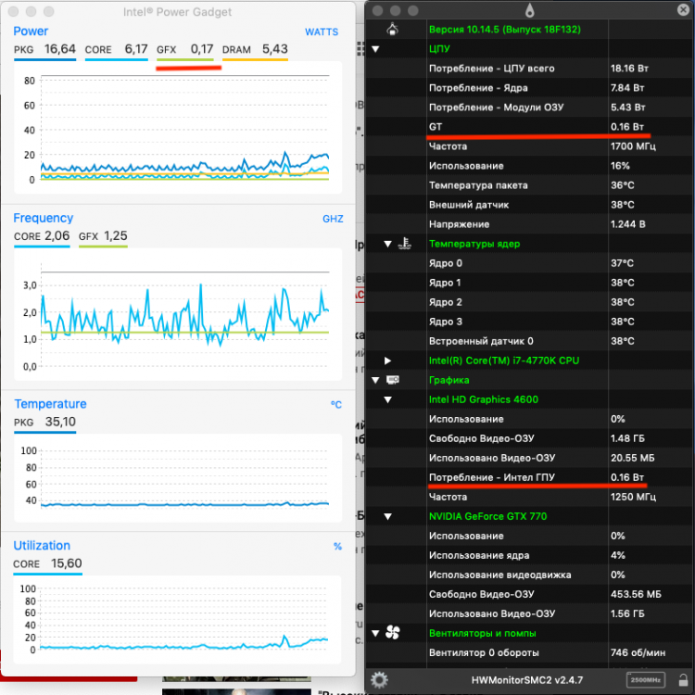Click the WATTS unit label
This screenshot has width=695, height=695.
[322, 32]
